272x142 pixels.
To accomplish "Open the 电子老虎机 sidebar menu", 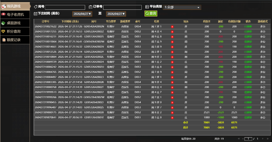I will coord(15,14).
